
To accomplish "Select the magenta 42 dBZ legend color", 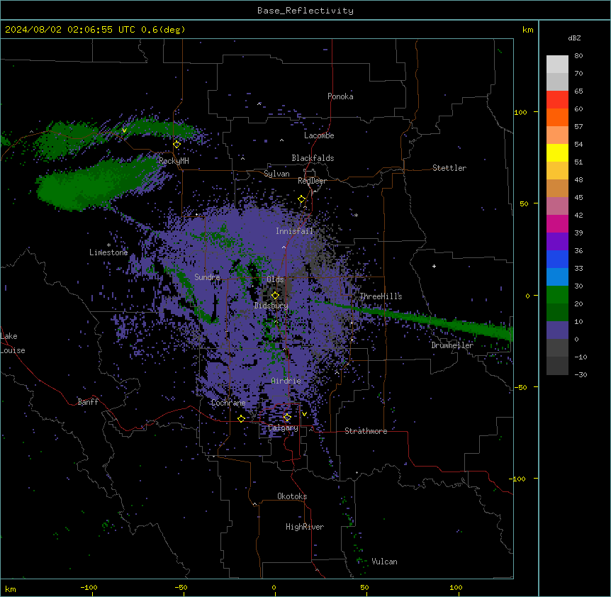I will pos(557,223).
